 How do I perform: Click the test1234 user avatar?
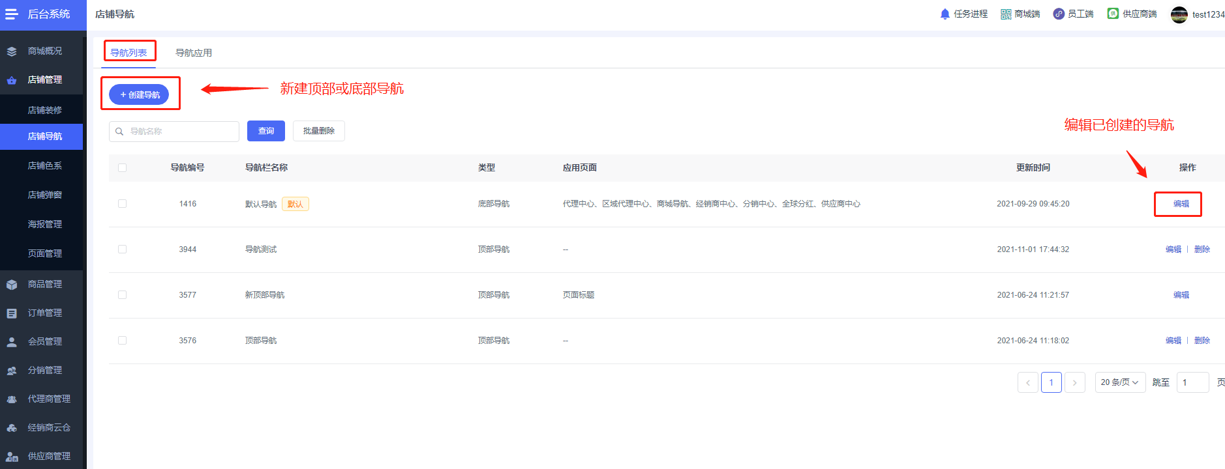tap(1179, 14)
